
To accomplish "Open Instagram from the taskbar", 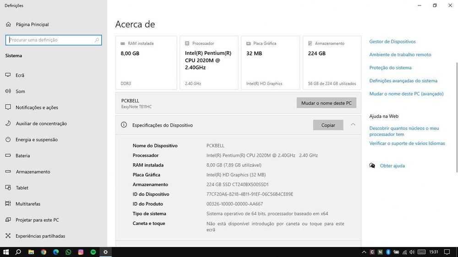I will coord(81,252).
